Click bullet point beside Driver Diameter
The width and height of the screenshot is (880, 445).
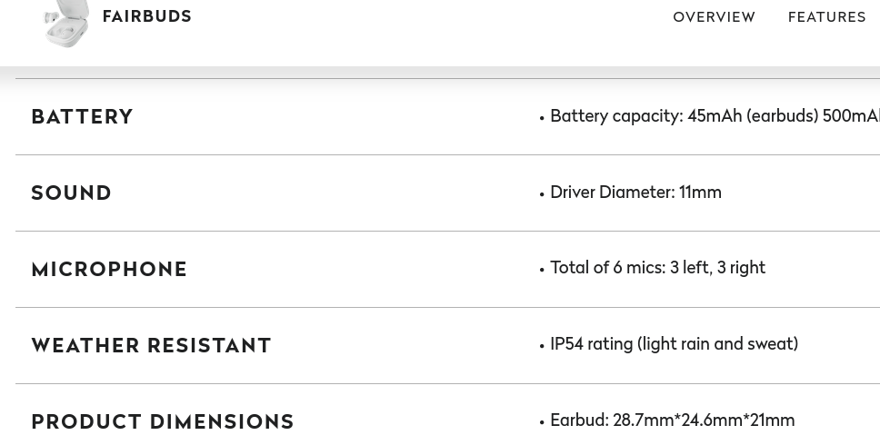[542, 194]
